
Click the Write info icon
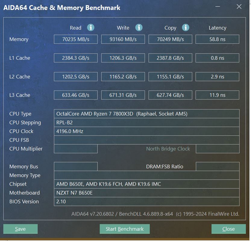(139, 27)
